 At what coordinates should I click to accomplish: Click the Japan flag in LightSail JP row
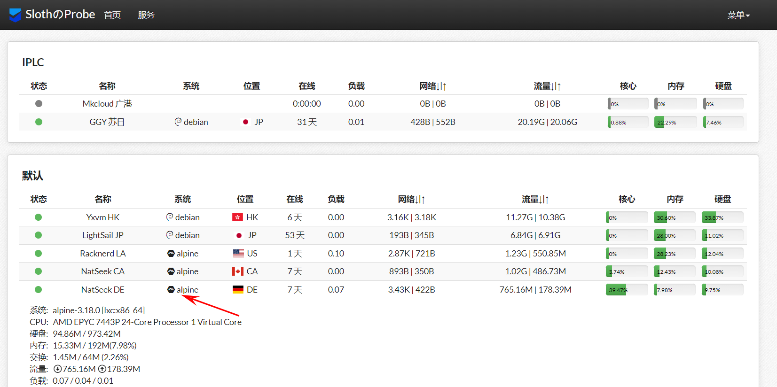click(239, 235)
